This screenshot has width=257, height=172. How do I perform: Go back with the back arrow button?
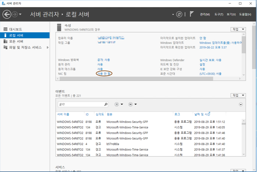pyautogui.click(x=7, y=14)
